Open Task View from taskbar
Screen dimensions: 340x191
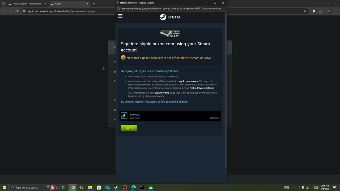tap(64, 188)
